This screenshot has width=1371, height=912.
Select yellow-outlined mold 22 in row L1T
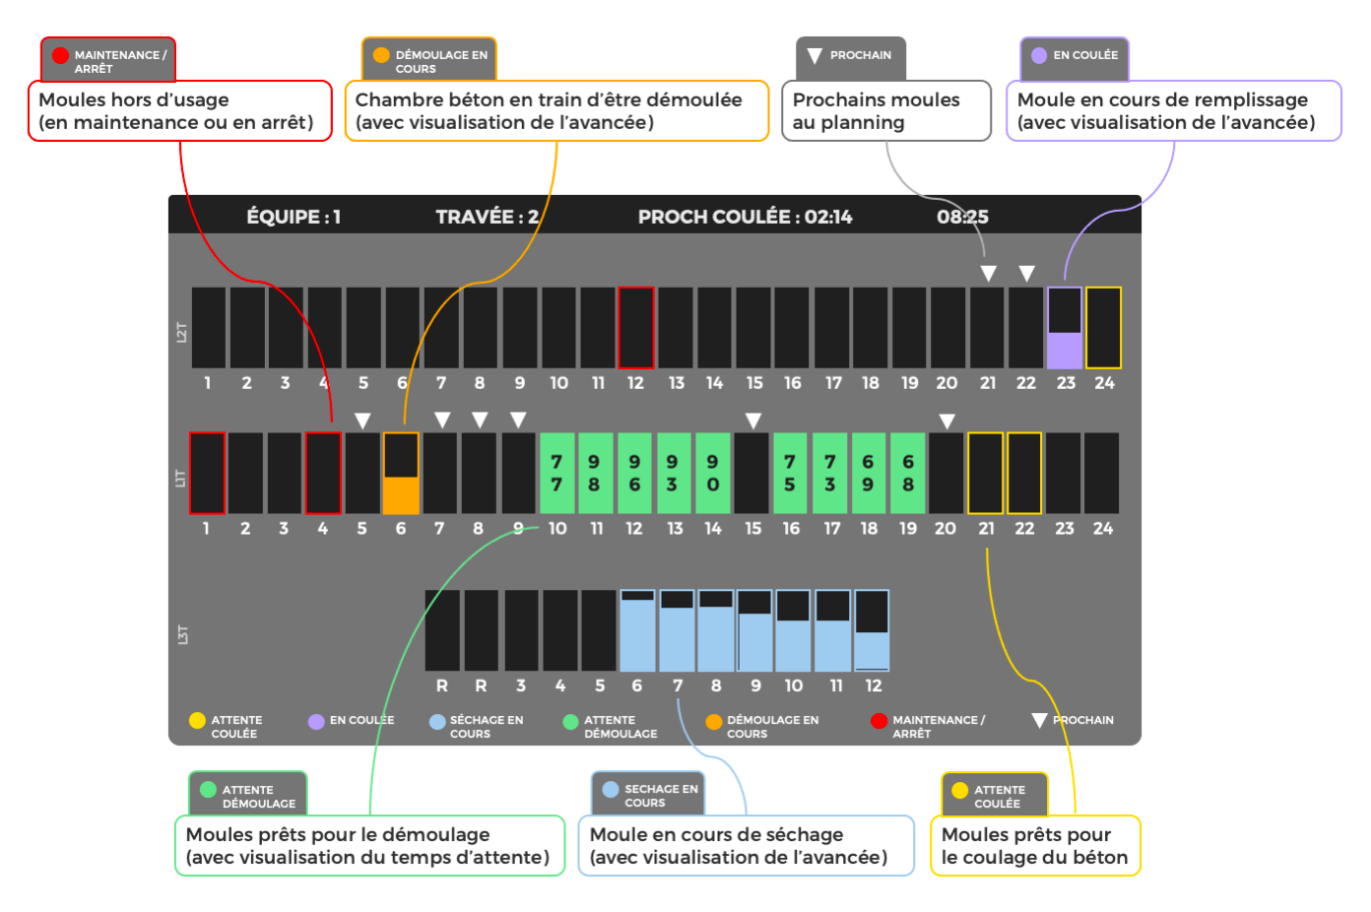1024,474
